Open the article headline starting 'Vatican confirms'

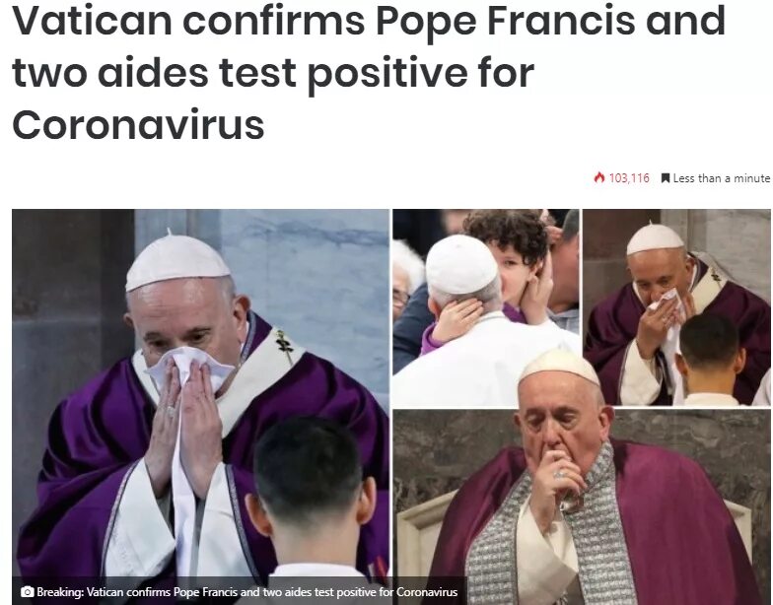click(x=369, y=72)
